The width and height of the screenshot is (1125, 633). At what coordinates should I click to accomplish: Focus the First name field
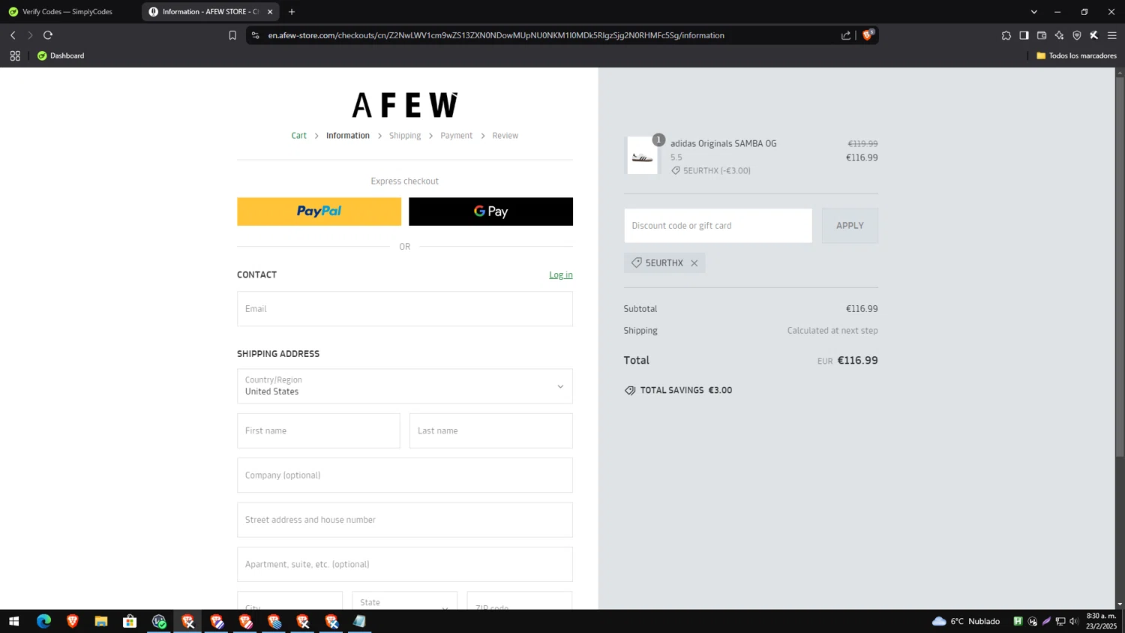tap(319, 430)
